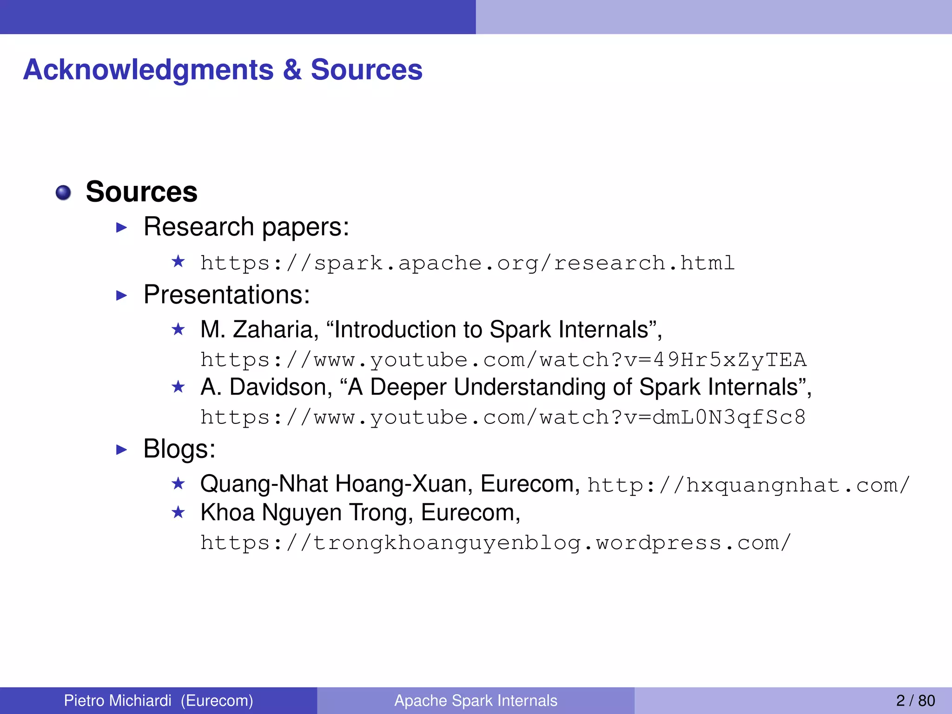Open the trongkhoanguyenblog.wordpress.com link
The width and height of the screenshot is (952, 714).
pos(496,543)
